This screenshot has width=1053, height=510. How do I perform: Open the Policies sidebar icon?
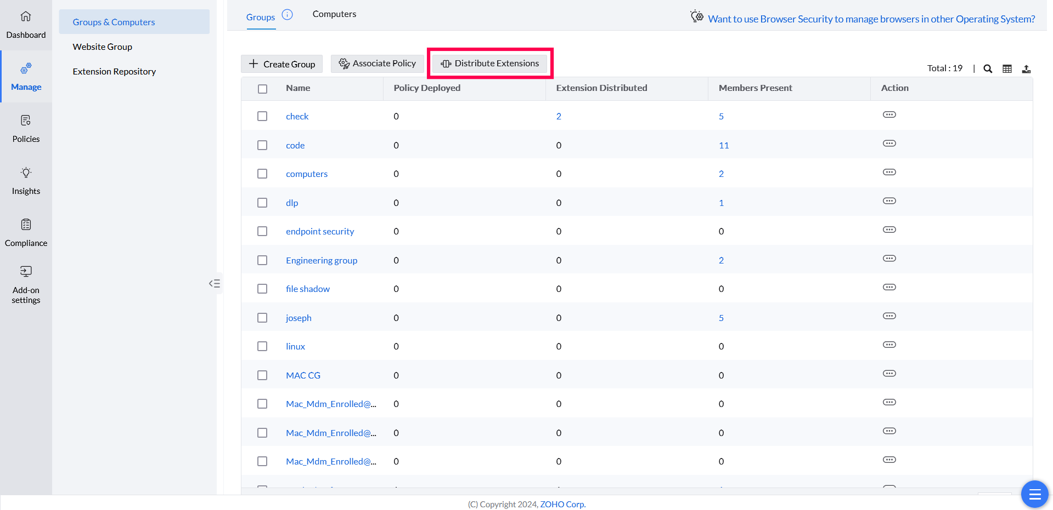26,121
